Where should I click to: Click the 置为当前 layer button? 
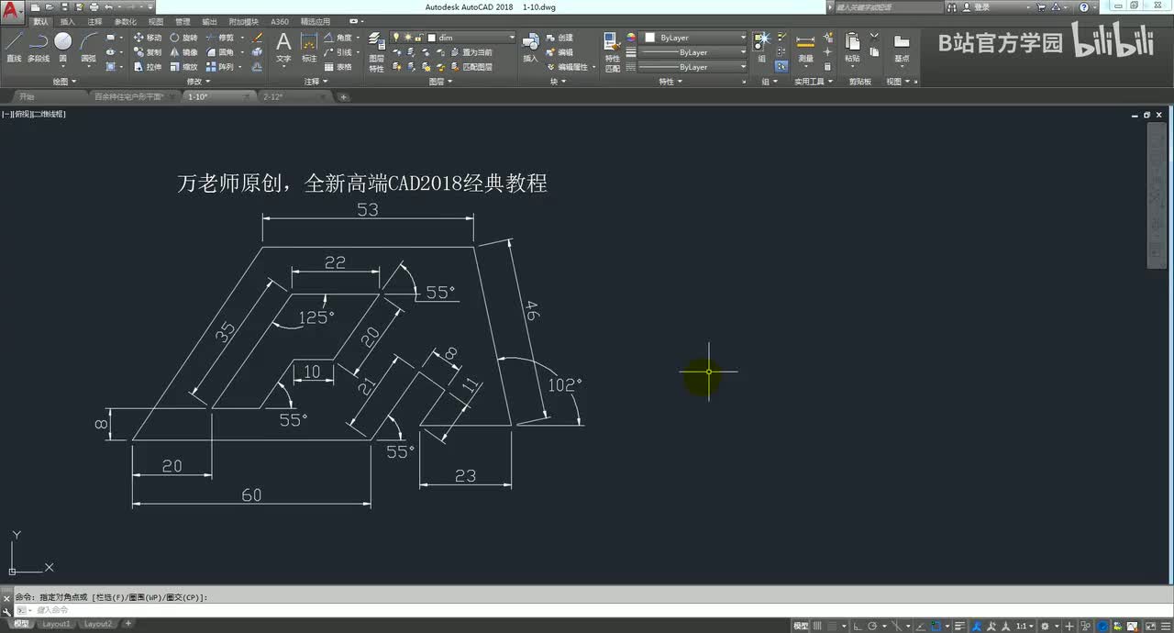tap(470, 52)
